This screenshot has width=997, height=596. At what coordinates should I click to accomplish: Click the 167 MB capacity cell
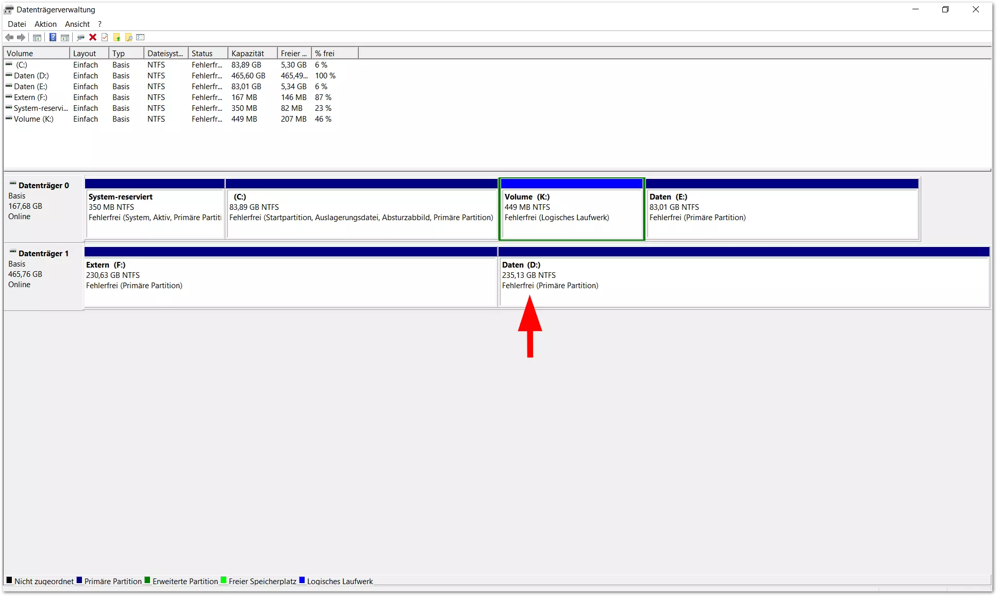[244, 97]
